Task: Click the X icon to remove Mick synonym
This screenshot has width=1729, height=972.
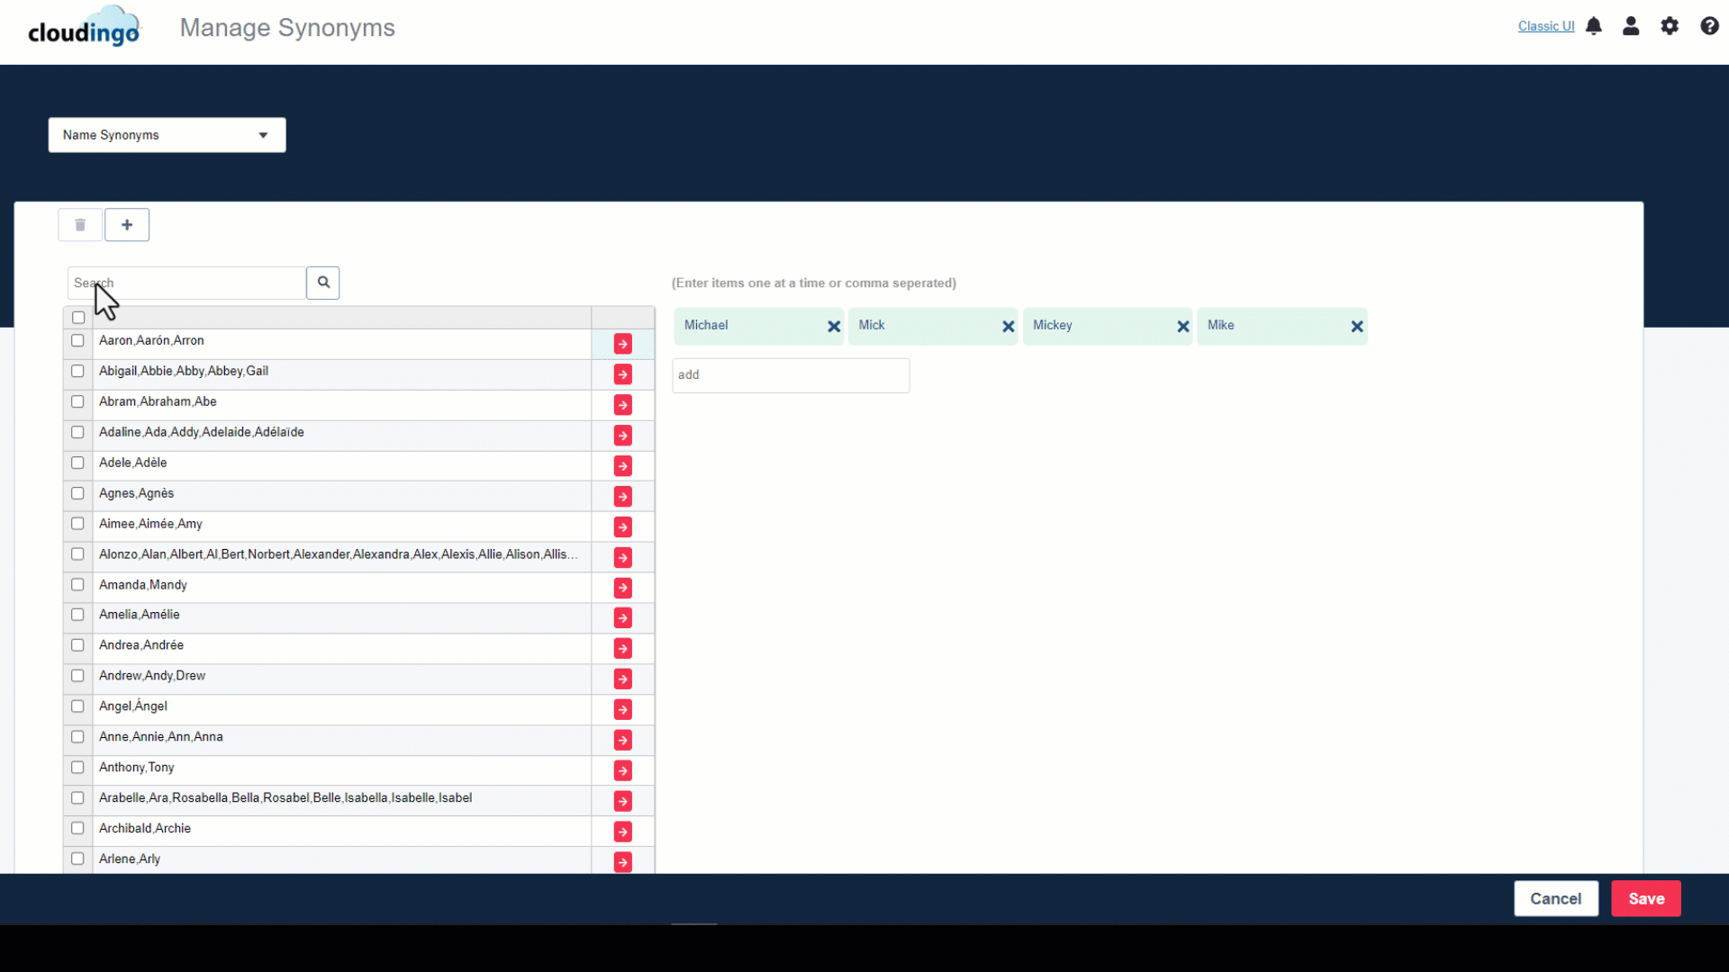Action: [x=1009, y=325]
